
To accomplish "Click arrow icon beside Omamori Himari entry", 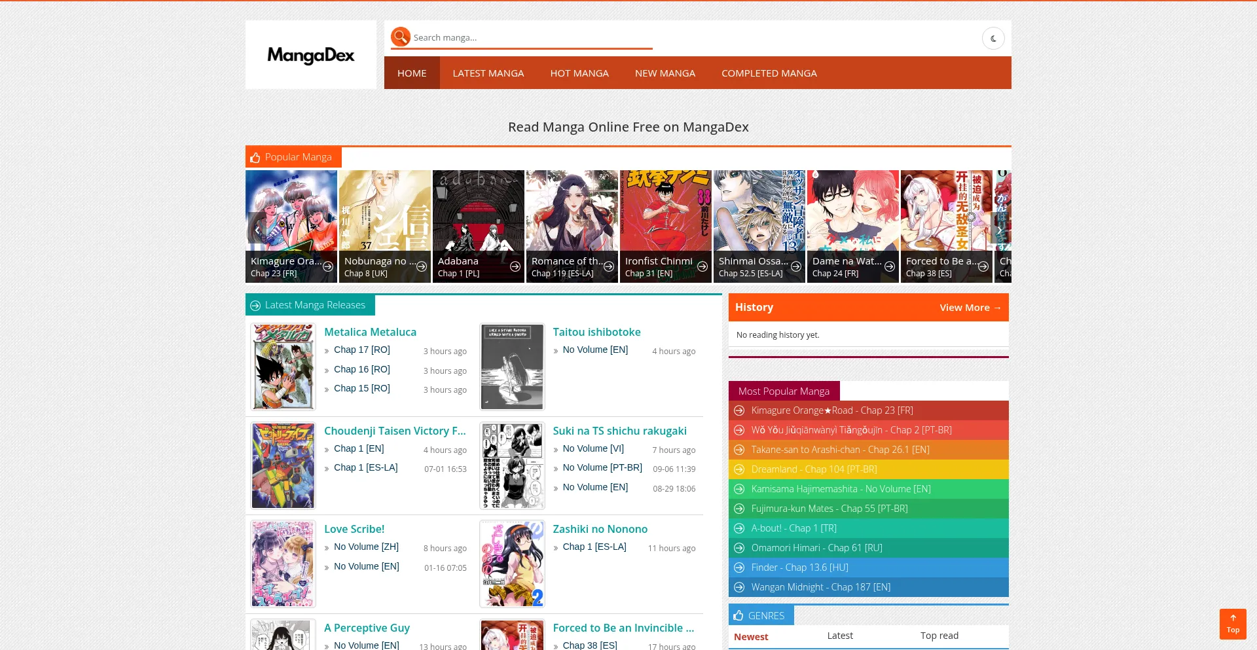I will (x=739, y=548).
